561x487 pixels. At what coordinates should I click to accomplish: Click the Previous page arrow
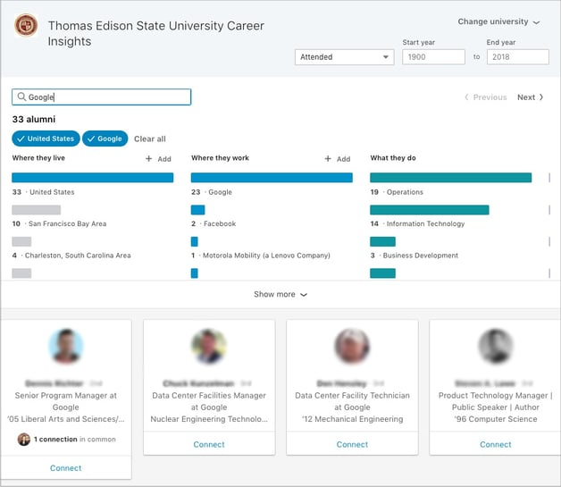(x=486, y=97)
